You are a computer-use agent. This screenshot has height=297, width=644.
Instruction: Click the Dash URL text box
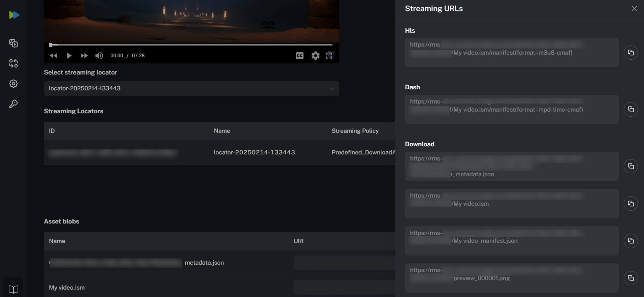pyautogui.click(x=512, y=109)
